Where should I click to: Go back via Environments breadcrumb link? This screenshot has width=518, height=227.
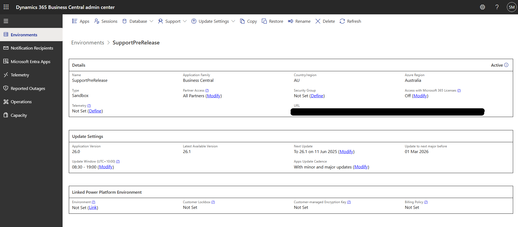coord(88,43)
